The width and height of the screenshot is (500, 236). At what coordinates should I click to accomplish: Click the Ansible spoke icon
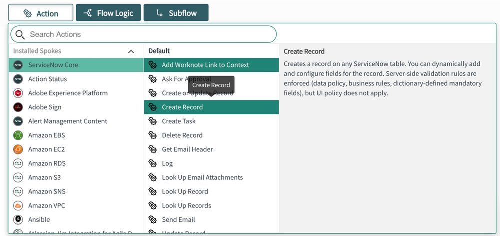pos(18,219)
